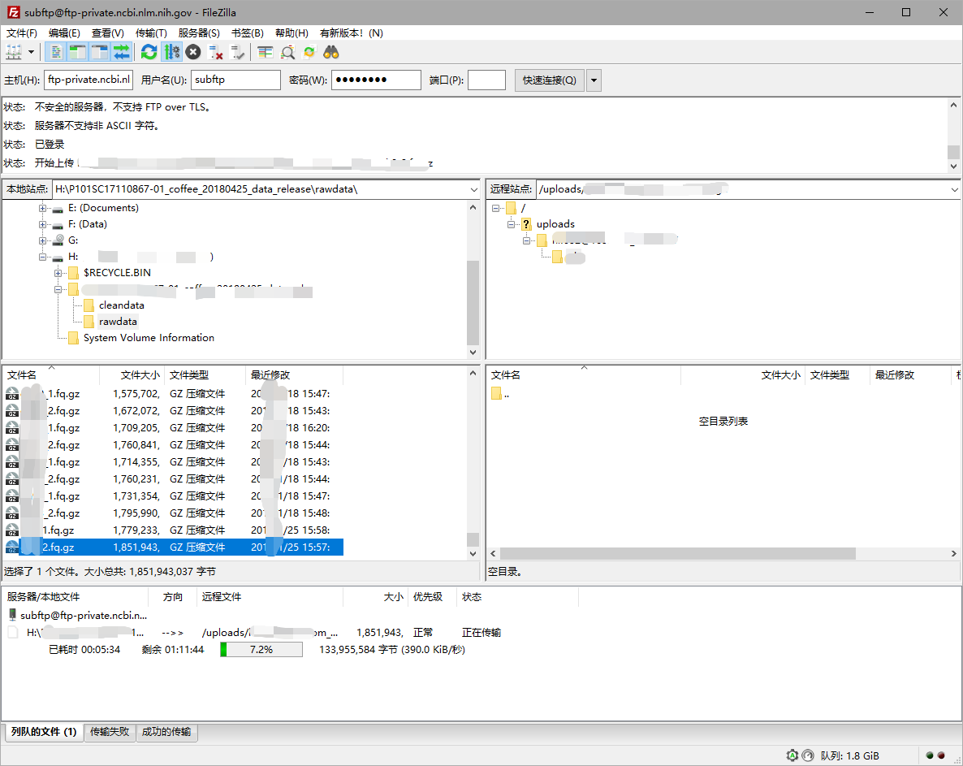Open the remote parent directory '..'
Viewport: 963px width, 766px height.
click(x=500, y=394)
